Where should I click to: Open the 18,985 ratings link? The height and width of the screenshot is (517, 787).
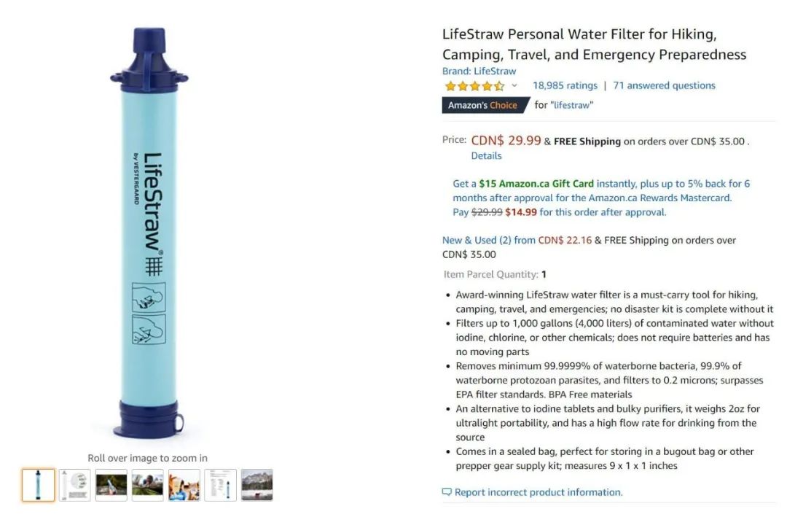click(x=565, y=85)
